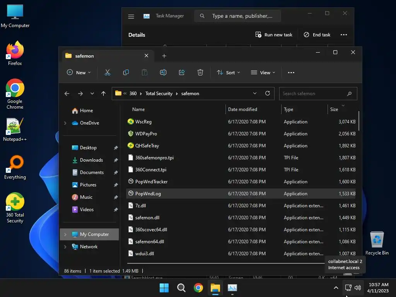Refresh the safemon folder view
The width and height of the screenshot is (396, 297).
click(268, 94)
